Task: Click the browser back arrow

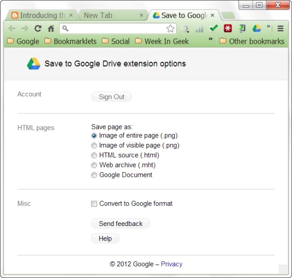Action: (x=12, y=29)
